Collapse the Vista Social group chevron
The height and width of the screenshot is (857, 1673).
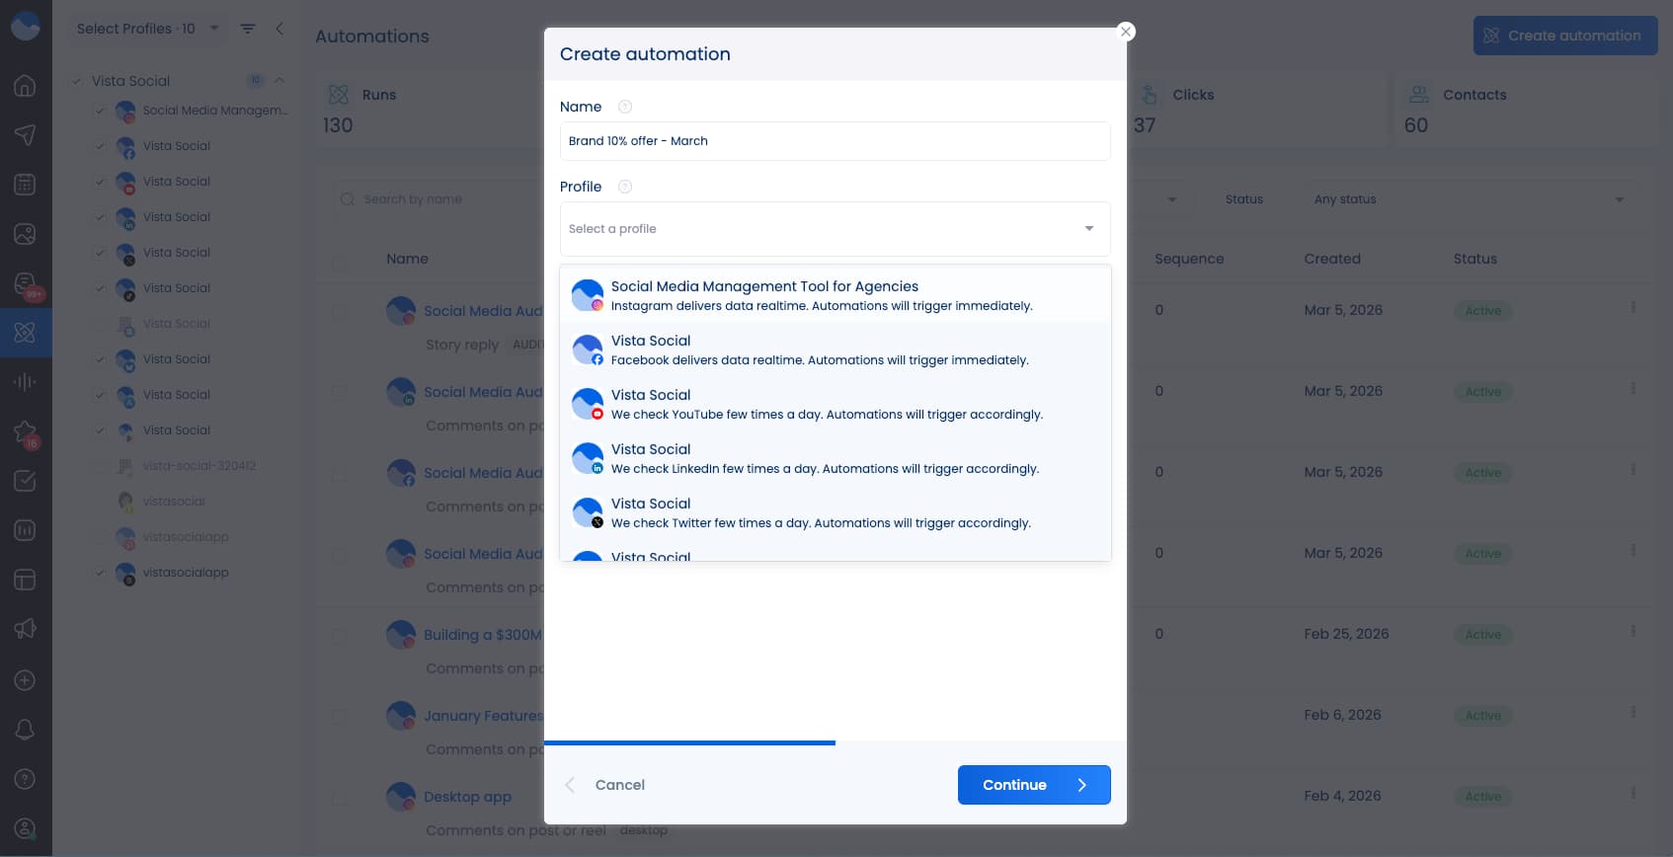coord(279,81)
